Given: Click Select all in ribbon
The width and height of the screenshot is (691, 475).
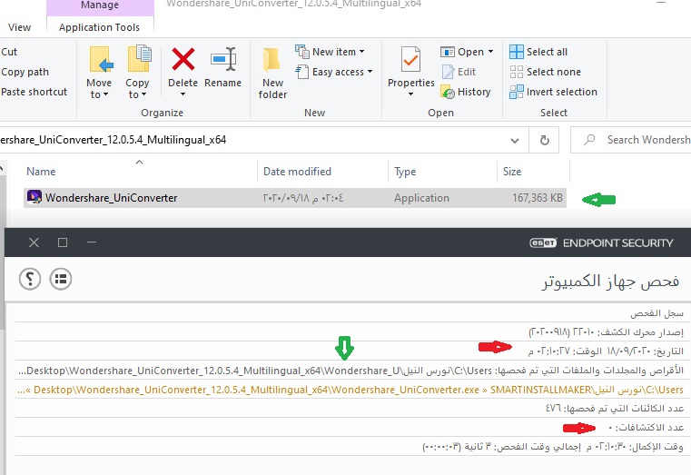Looking at the screenshot, I should coord(546,52).
